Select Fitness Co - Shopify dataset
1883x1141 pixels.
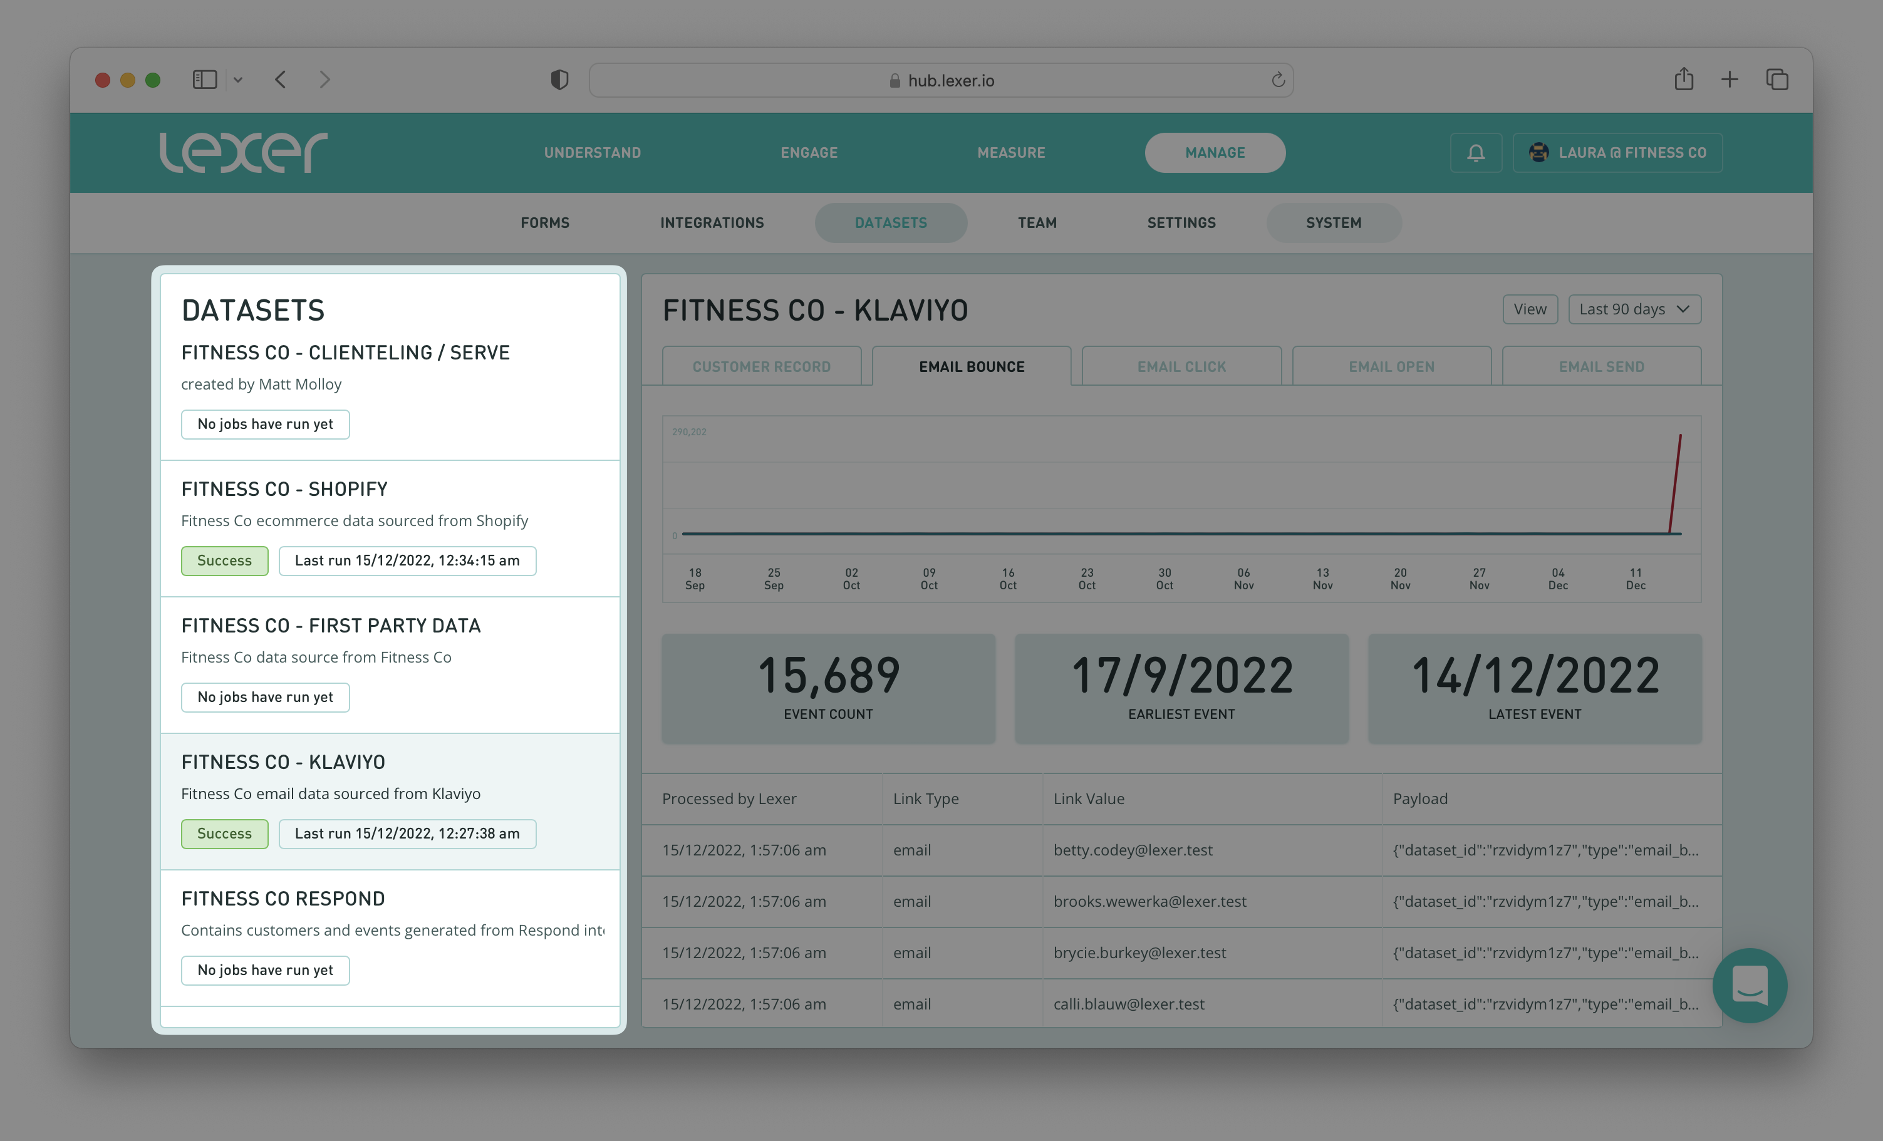point(390,528)
